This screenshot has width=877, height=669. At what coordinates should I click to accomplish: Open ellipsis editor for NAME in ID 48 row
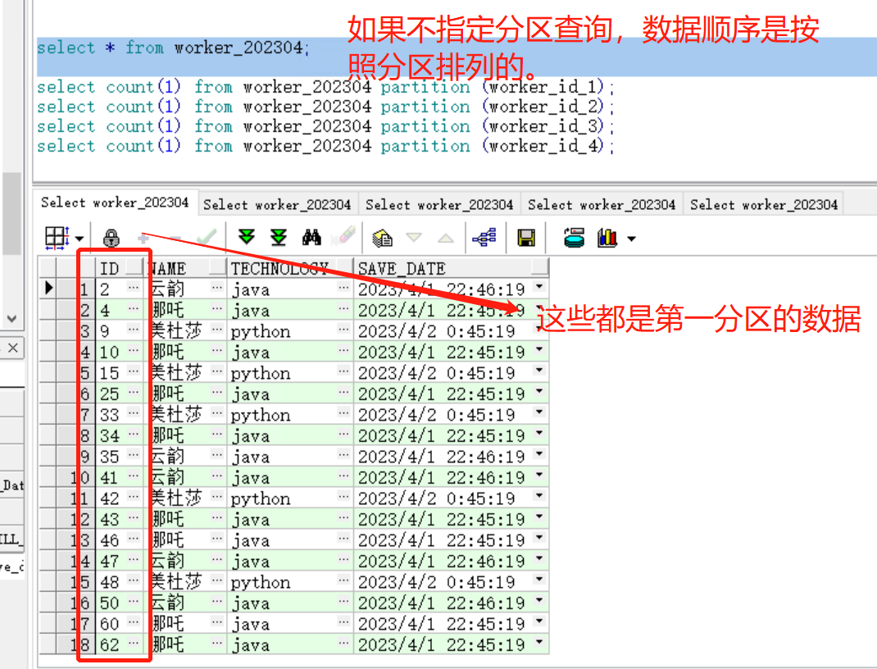[217, 580]
